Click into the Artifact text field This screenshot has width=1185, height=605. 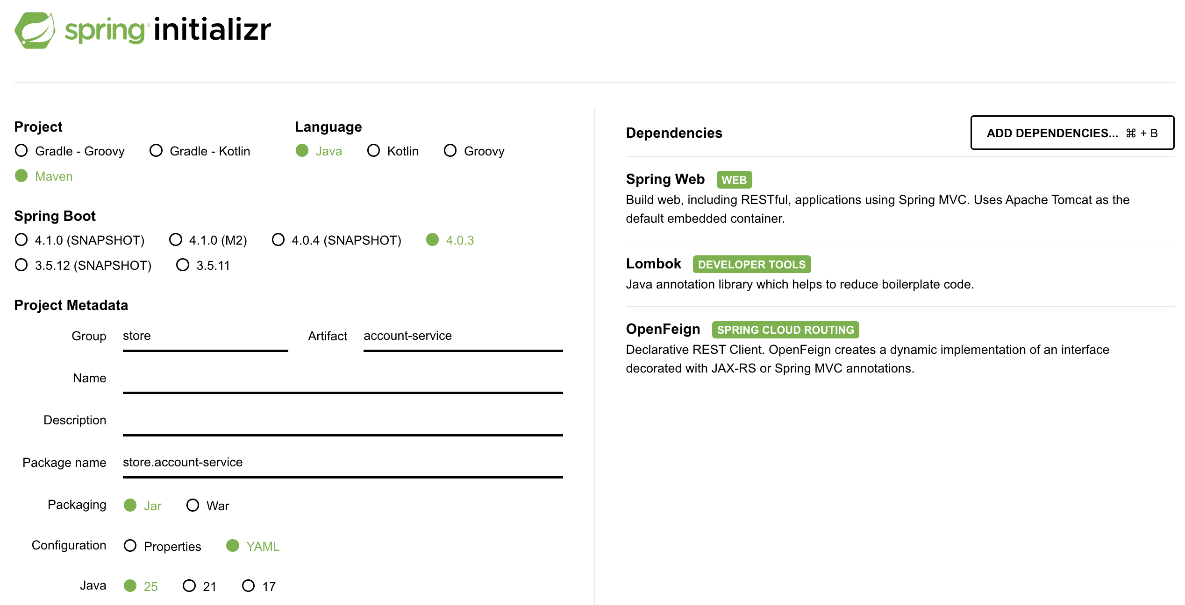coord(463,336)
